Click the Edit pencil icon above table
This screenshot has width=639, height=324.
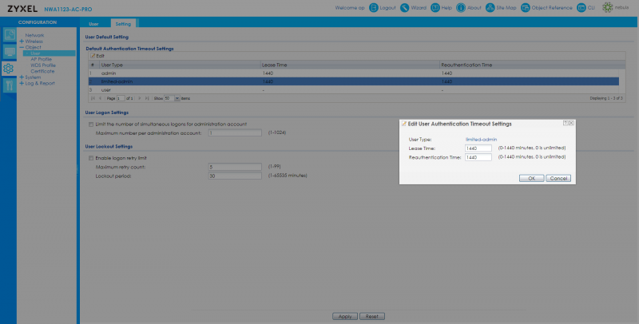pyautogui.click(x=93, y=56)
